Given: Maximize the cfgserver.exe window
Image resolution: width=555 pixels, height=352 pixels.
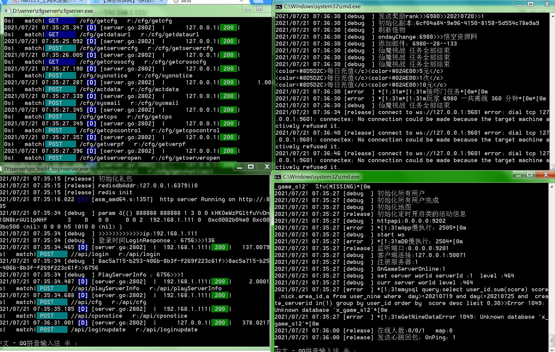Looking at the screenshot, I should tap(259, 9).
